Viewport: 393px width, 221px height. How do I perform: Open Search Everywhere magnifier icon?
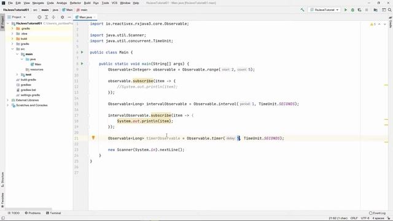390,10
